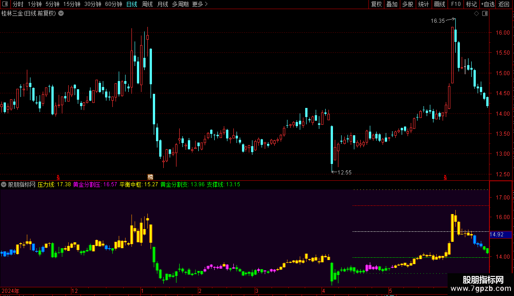The height and width of the screenshot is (296, 514).
Task: Click the 桂林三金(日线.前复权) title text
Action: pos(29,14)
